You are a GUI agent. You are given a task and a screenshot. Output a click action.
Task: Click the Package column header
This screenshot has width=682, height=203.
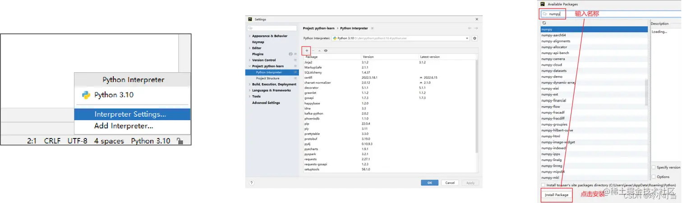pyautogui.click(x=332, y=57)
